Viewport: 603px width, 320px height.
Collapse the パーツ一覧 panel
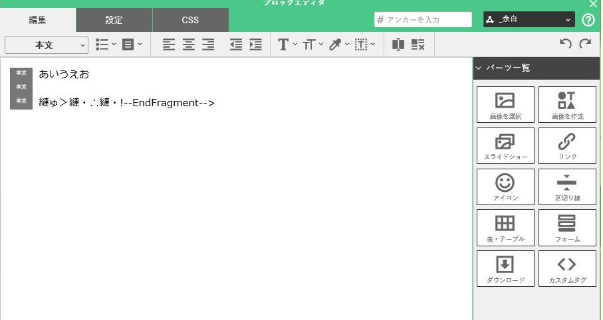[x=479, y=68]
